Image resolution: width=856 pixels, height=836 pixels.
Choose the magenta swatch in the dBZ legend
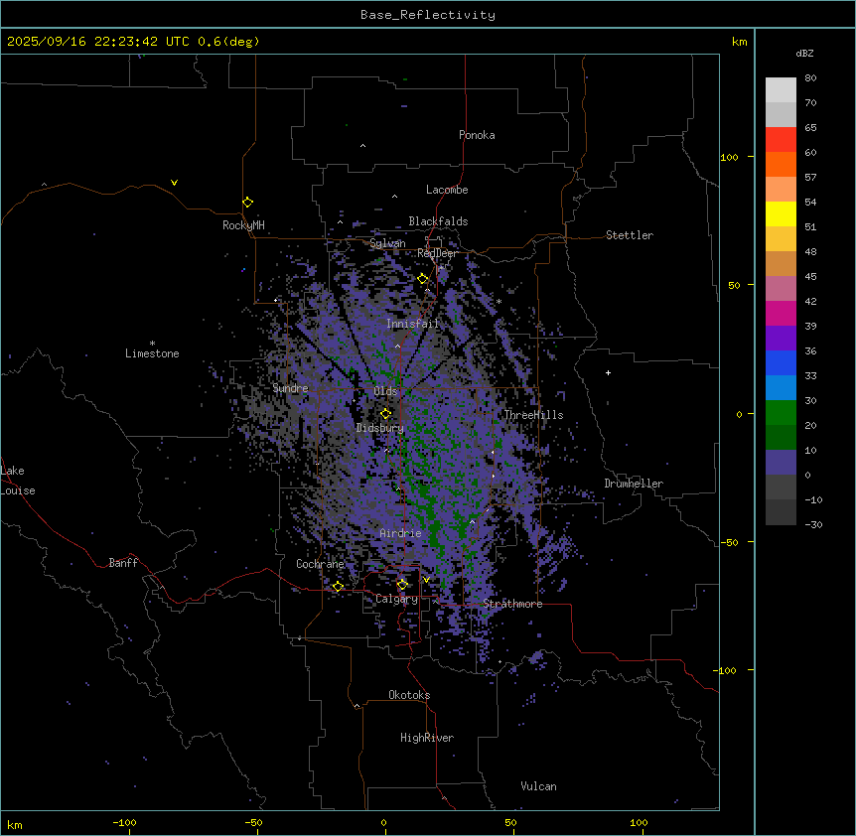(781, 314)
